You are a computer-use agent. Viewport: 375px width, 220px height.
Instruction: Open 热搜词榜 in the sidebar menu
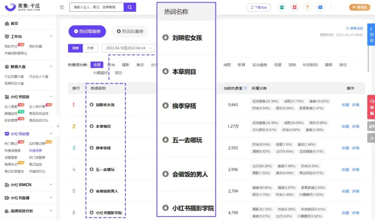(35, 150)
